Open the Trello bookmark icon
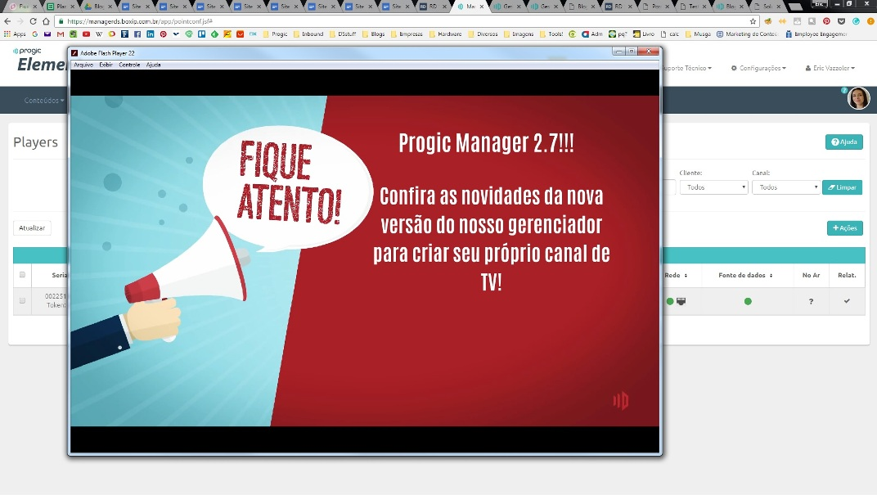 click(x=202, y=34)
